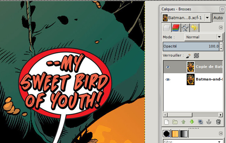Adjust the Opacité slider
Image resolution: width=226 pixels, height=143 pixels.
tap(191, 47)
